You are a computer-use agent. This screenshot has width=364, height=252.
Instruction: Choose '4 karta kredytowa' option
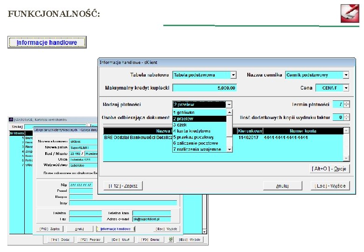point(199,131)
